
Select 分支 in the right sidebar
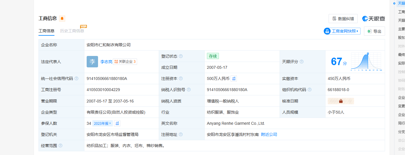(401, 132)
